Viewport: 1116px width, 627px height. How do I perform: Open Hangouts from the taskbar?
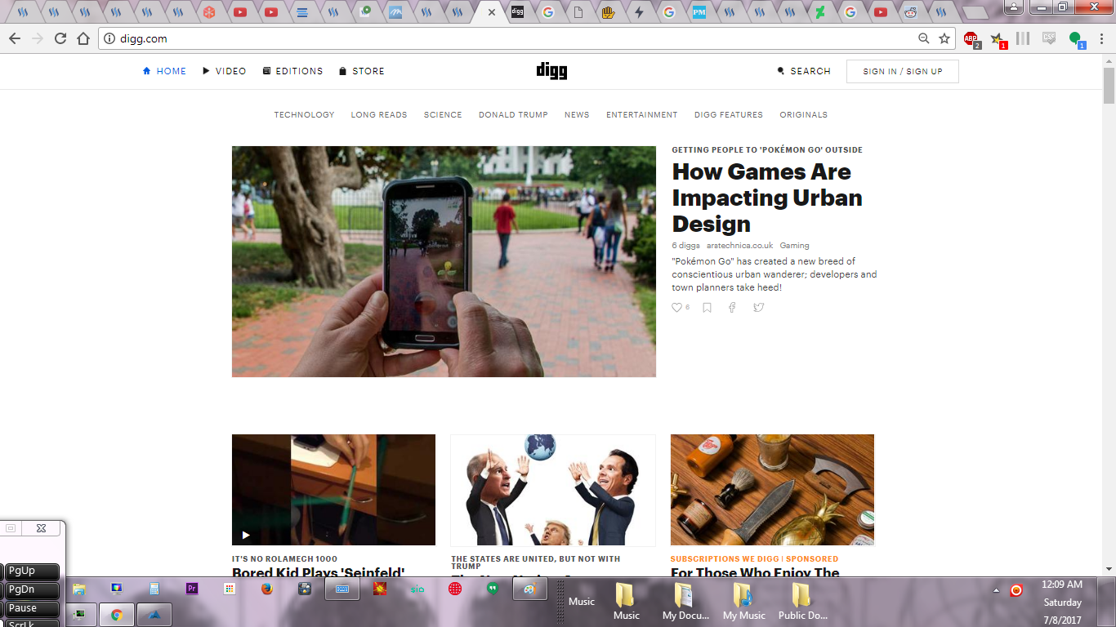[493, 589]
